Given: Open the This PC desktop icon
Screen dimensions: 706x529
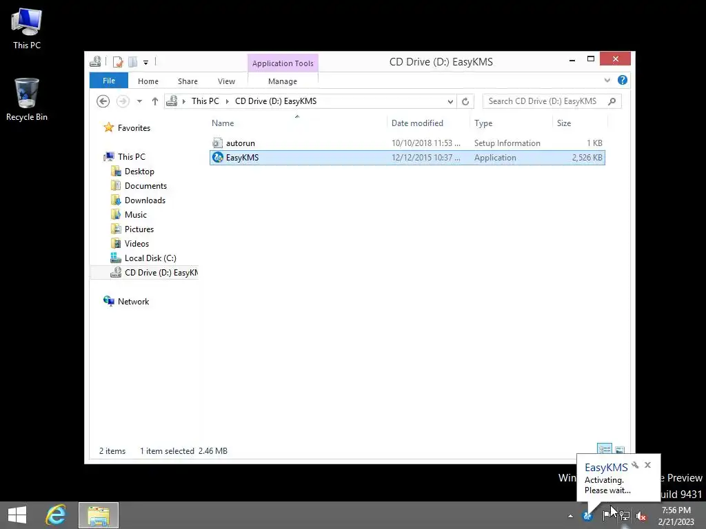Looking at the screenshot, I should point(27,29).
